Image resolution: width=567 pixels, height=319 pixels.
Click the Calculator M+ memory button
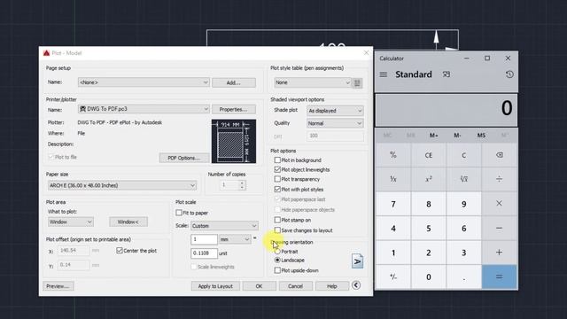click(434, 136)
